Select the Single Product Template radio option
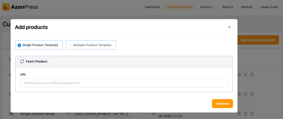Screen dimensions: 283x119 click(19, 45)
